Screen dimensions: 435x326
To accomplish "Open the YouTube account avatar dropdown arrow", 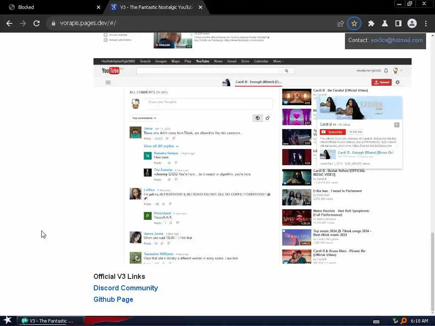I will pos(401,71).
